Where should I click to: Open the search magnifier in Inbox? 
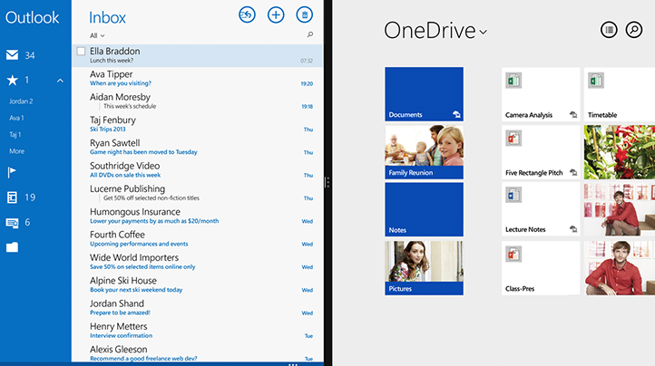310,35
